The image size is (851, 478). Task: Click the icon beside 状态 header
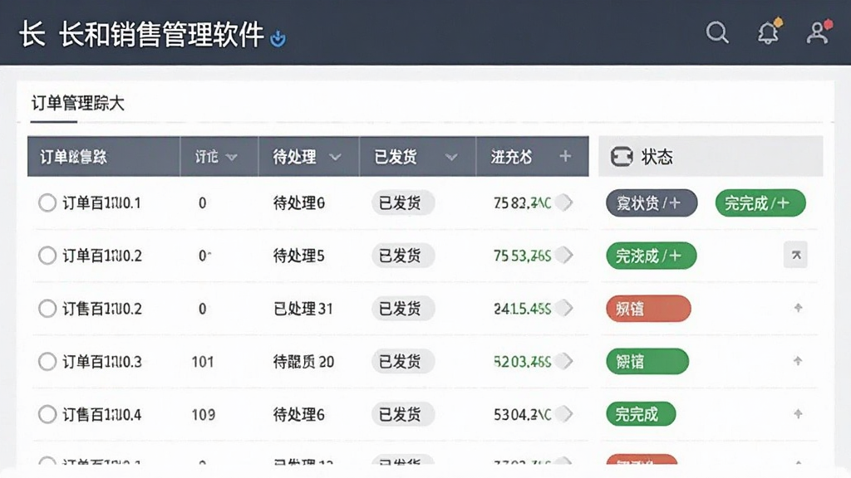pos(622,157)
